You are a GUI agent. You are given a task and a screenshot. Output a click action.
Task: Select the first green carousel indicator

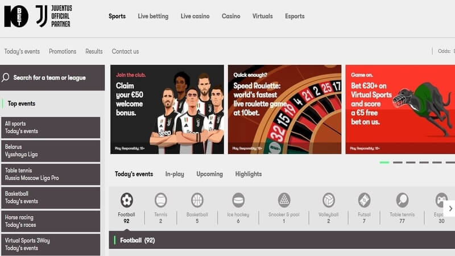point(384,163)
